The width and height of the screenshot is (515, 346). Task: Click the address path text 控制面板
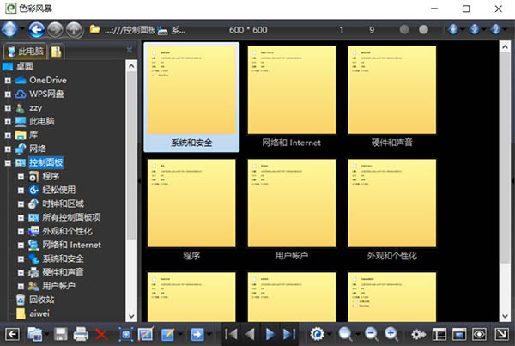[x=138, y=30]
